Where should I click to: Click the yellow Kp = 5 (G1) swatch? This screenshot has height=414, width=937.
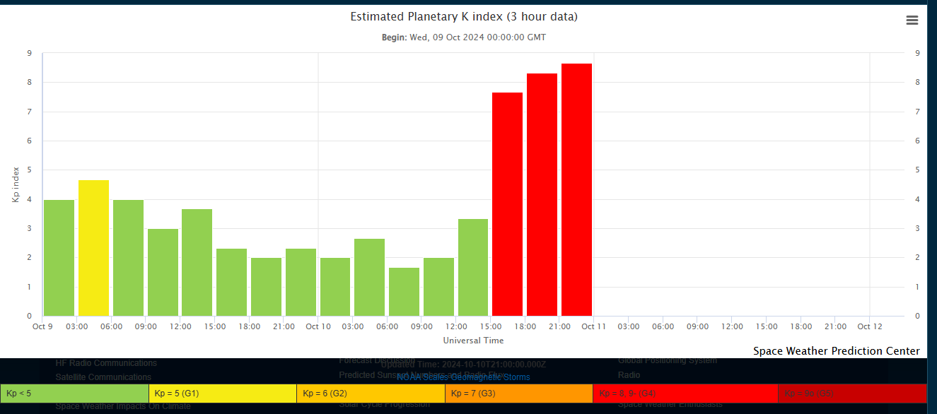(x=222, y=394)
